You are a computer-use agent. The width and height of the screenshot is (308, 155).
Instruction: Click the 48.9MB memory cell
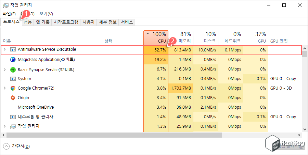[x=181, y=117]
